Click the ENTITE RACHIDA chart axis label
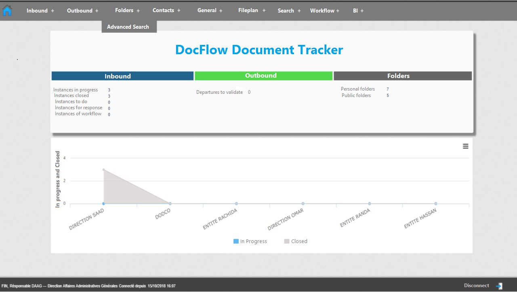 tap(220, 219)
